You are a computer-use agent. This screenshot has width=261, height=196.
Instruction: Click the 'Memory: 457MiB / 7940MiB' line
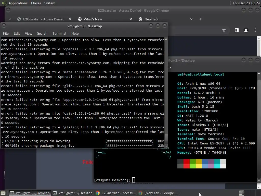point(202,153)
